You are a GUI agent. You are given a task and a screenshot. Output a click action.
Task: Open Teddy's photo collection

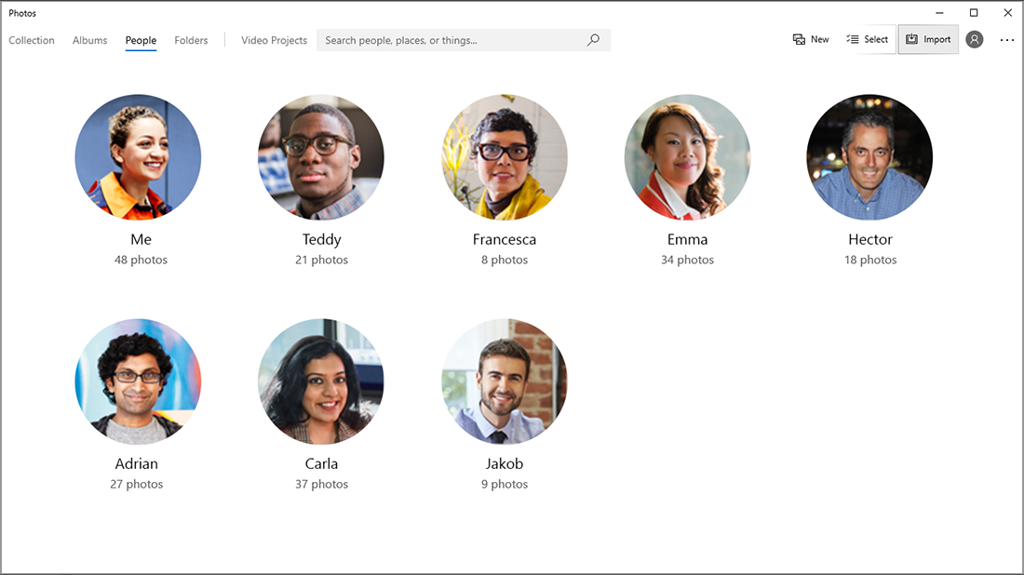(x=320, y=156)
